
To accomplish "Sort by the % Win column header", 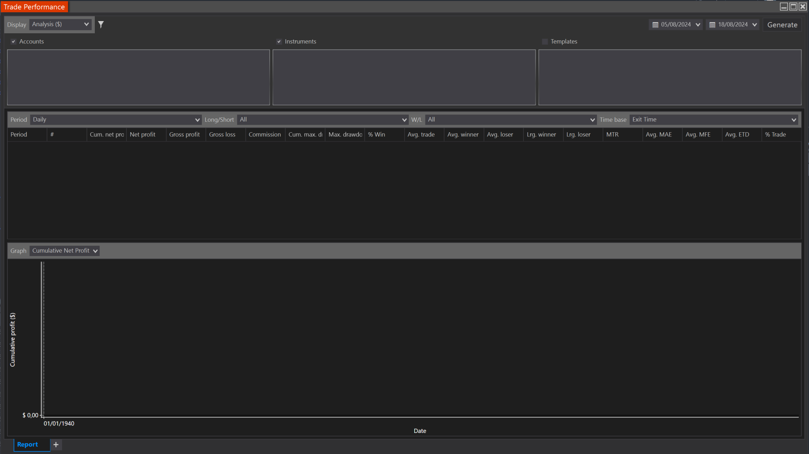I will [x=384, y=135].
